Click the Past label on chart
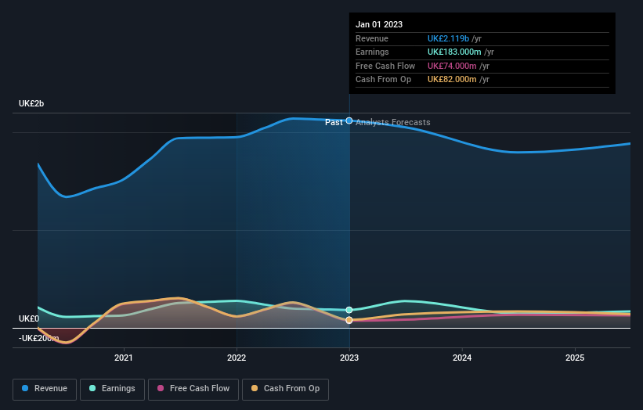643x410 pixels. 334,122
